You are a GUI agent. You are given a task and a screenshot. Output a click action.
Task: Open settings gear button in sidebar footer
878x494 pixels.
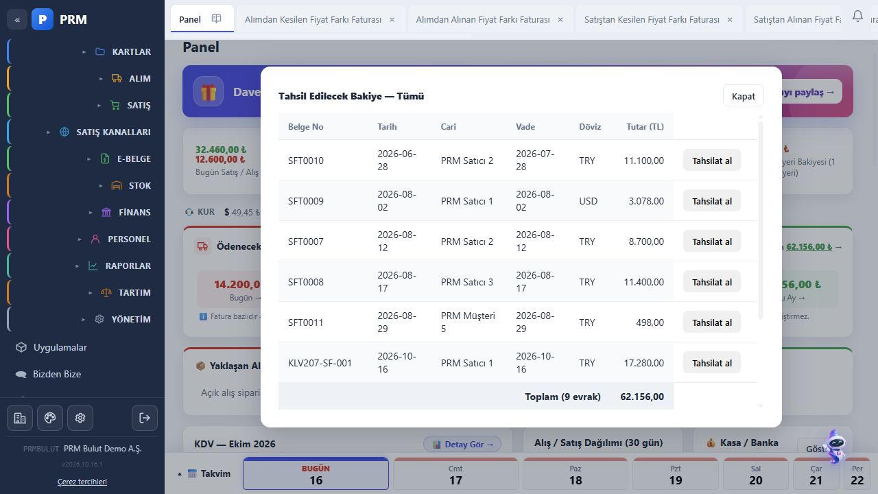pyautogui.click(x=80, y=418)
